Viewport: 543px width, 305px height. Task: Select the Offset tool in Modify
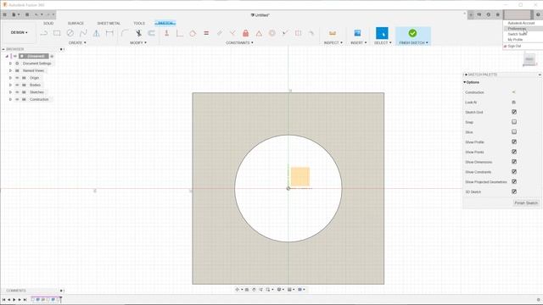[x=151, y=33]
